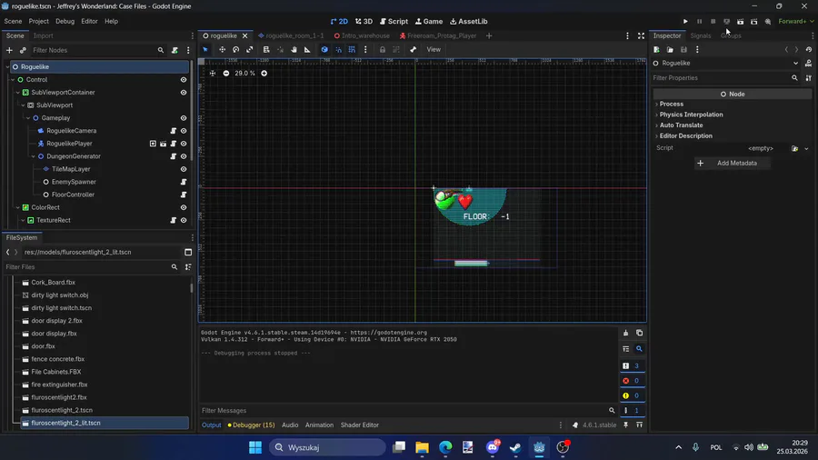Toggle visibility of Control node
The image size is (818, 460).
(x=184, y=80)
